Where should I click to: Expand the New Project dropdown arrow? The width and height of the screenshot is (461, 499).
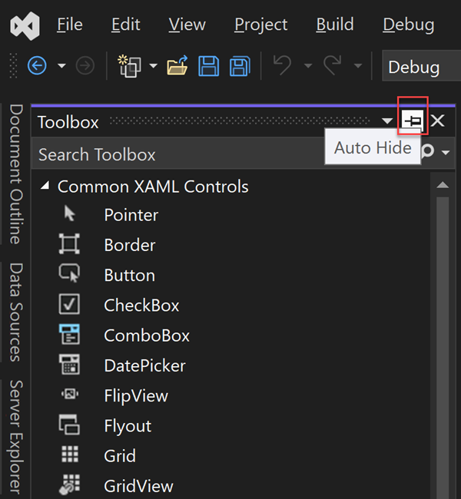click(153, 66)
